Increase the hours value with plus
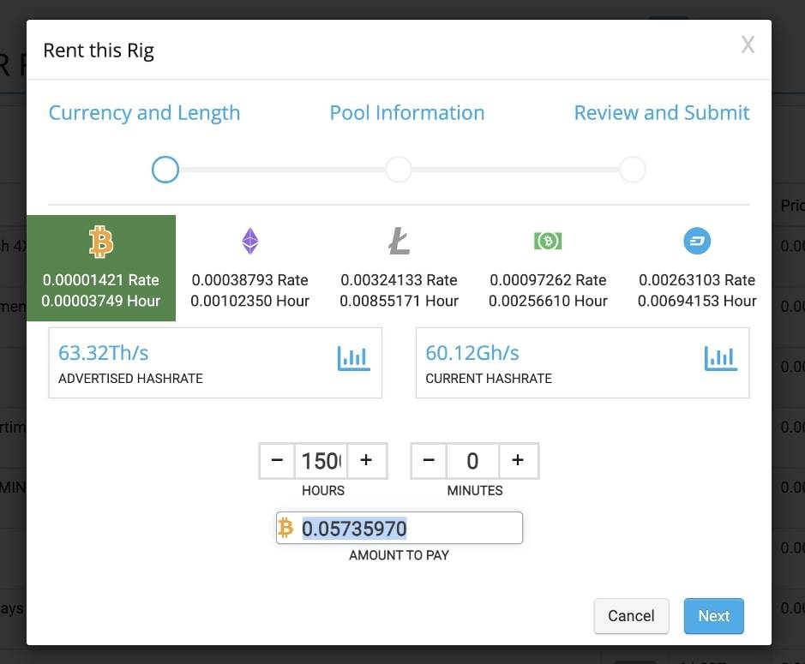The width and height of the screenshot is (805, 664). pyautogui.click(x=366, y=461)
